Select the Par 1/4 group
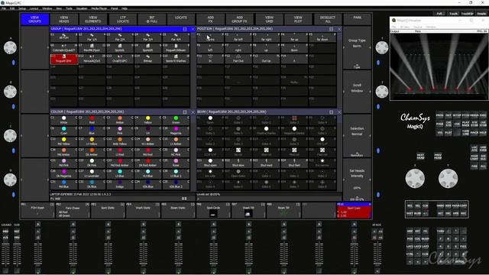The height and width of the screenshot is (275, 489). (x=92, y=37)
